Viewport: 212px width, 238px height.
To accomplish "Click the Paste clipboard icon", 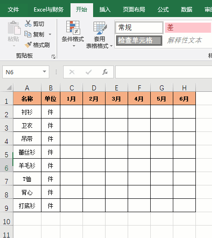I will click(14, 28).
